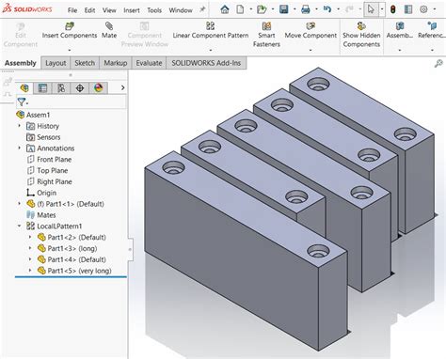Expand Part1<2> (Default) in the pattern
The image size is (446, 359).
coord(30,237)
